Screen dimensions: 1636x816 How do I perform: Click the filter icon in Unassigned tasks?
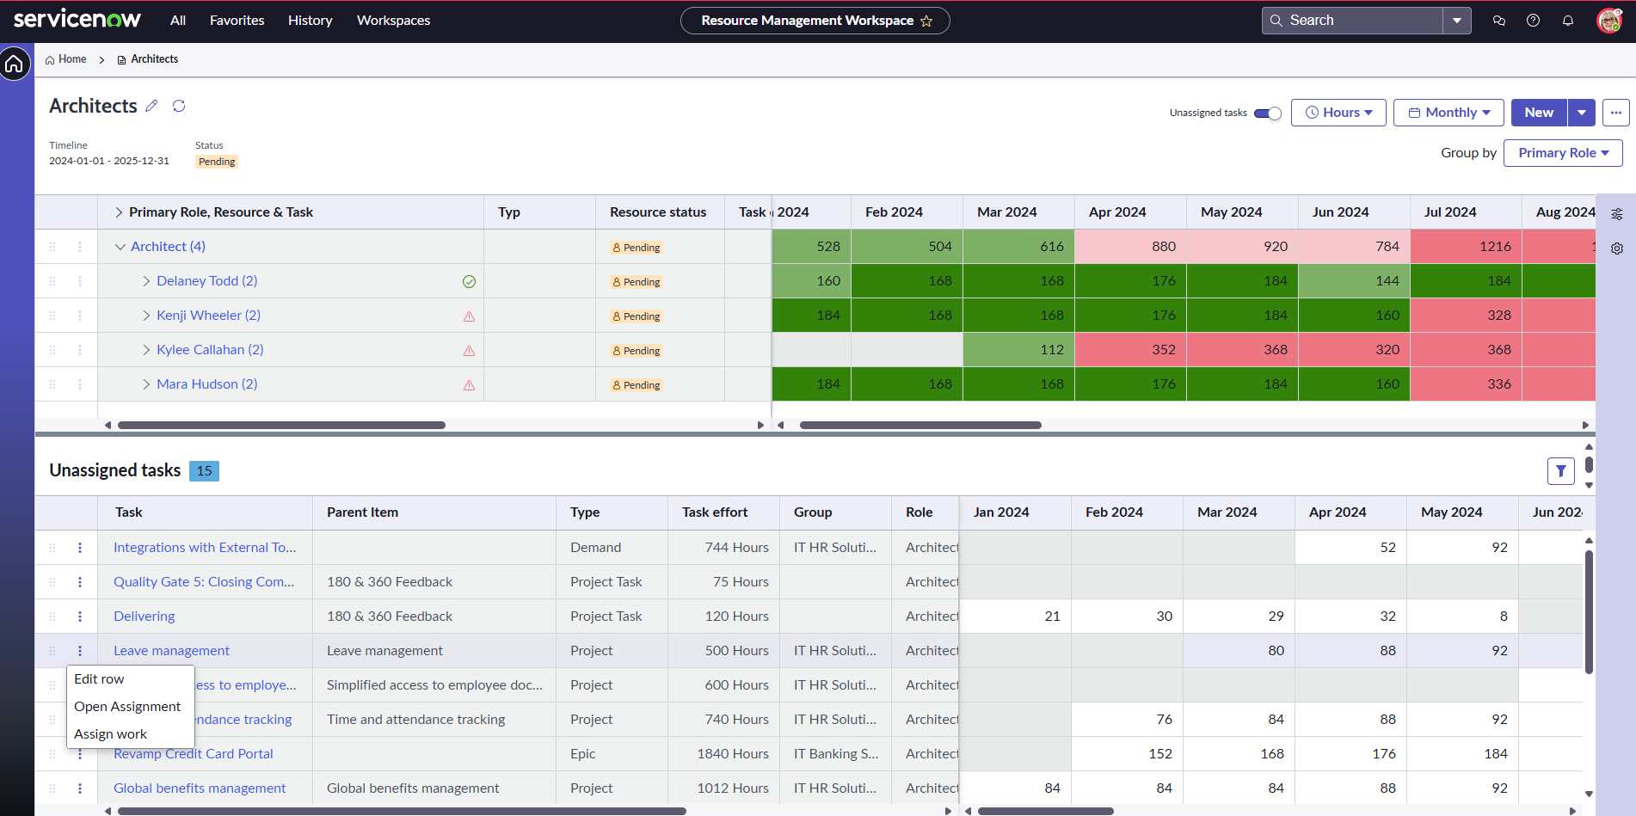(x=1560, y=470)
